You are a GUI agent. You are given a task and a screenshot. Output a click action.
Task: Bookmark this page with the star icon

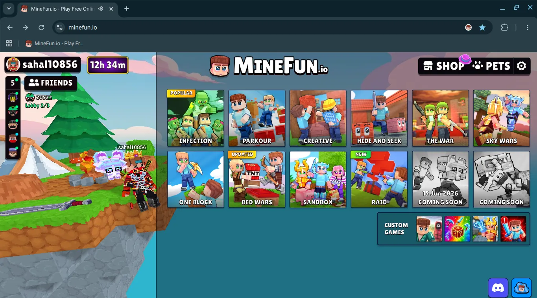click(482, 28)
